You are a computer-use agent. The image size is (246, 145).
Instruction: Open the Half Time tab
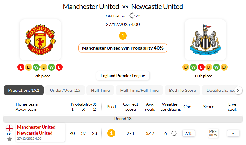[x=100, y=90]
